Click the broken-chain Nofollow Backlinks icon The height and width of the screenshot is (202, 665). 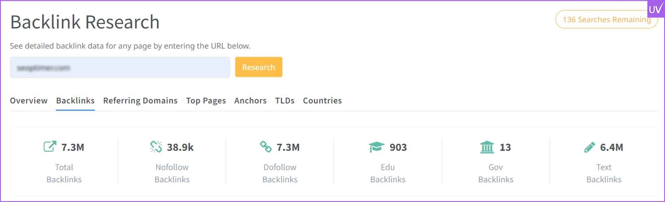[x=156, y=147]
